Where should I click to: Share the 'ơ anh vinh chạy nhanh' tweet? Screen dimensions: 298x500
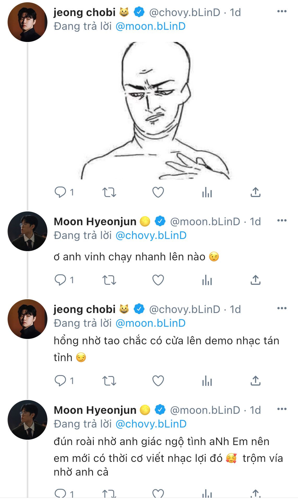(256, 280)
